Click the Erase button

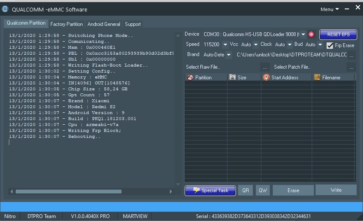coord(293,190)
